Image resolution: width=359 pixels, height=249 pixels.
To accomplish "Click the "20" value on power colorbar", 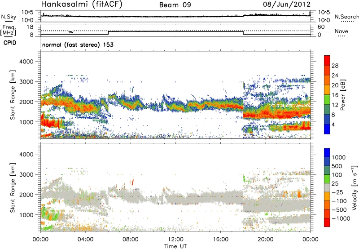I will (335, 85).
